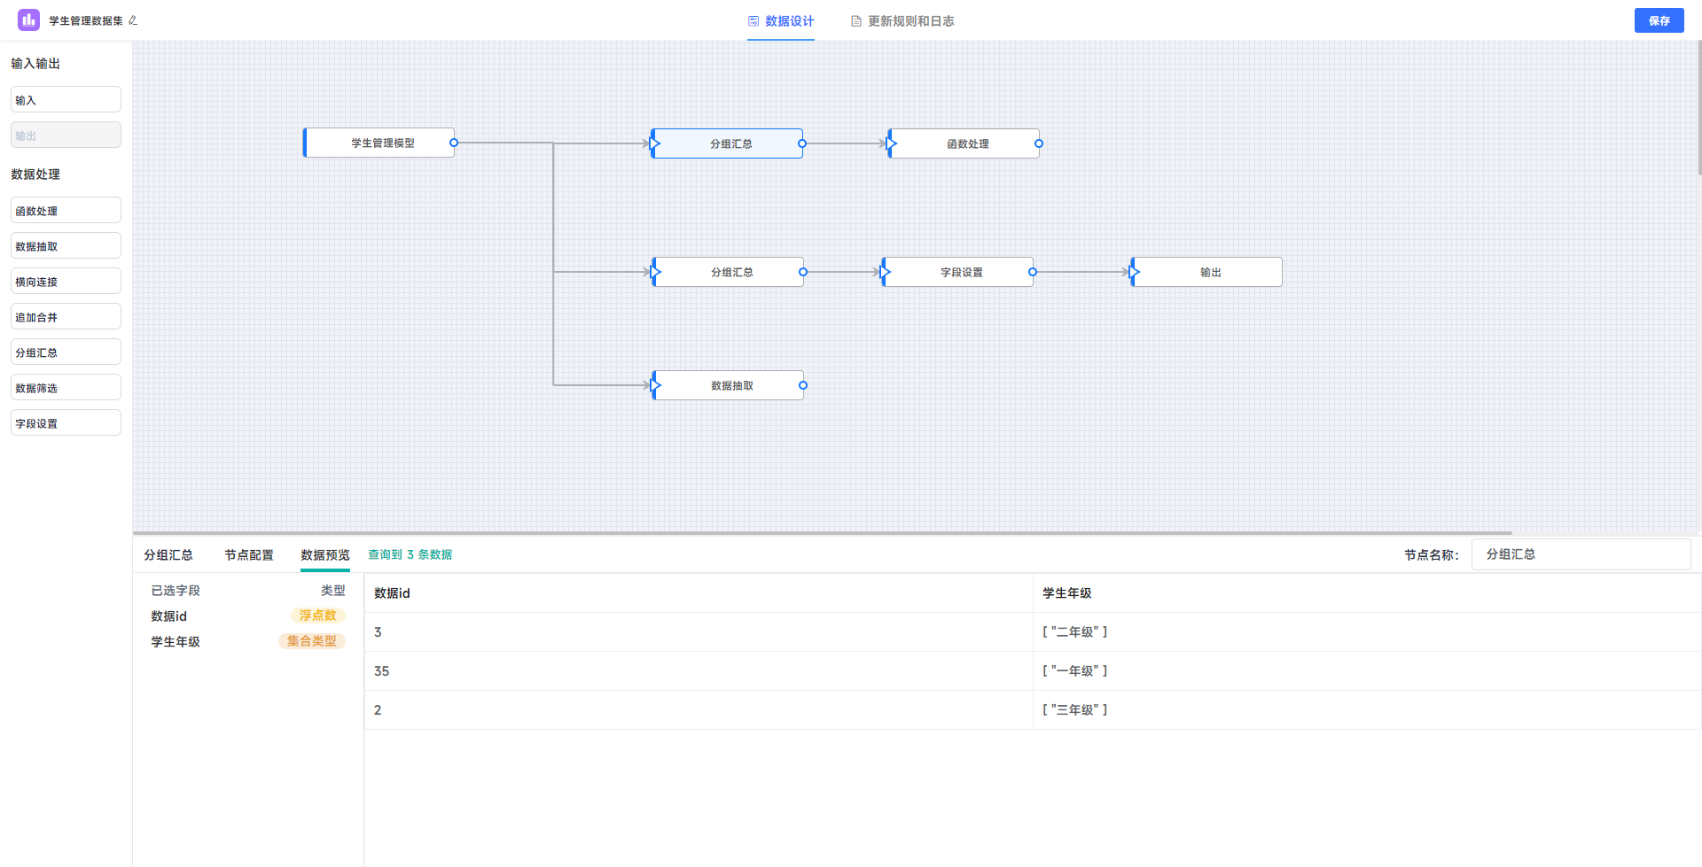Open the 节点配置 tab
Viewport: 1702px width, 867px height.
248,555
